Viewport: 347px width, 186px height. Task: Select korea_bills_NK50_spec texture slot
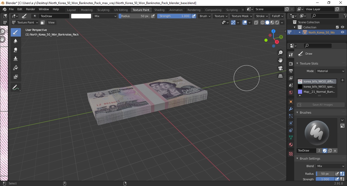pyautogui.click(x=316, y=87)
